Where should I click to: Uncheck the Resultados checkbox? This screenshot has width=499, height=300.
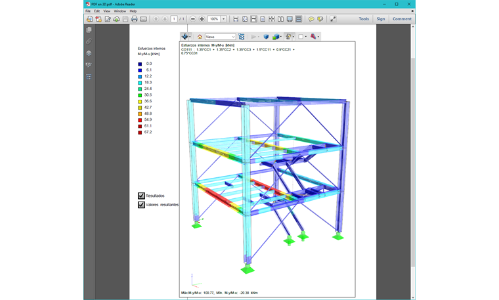(141, 196)
